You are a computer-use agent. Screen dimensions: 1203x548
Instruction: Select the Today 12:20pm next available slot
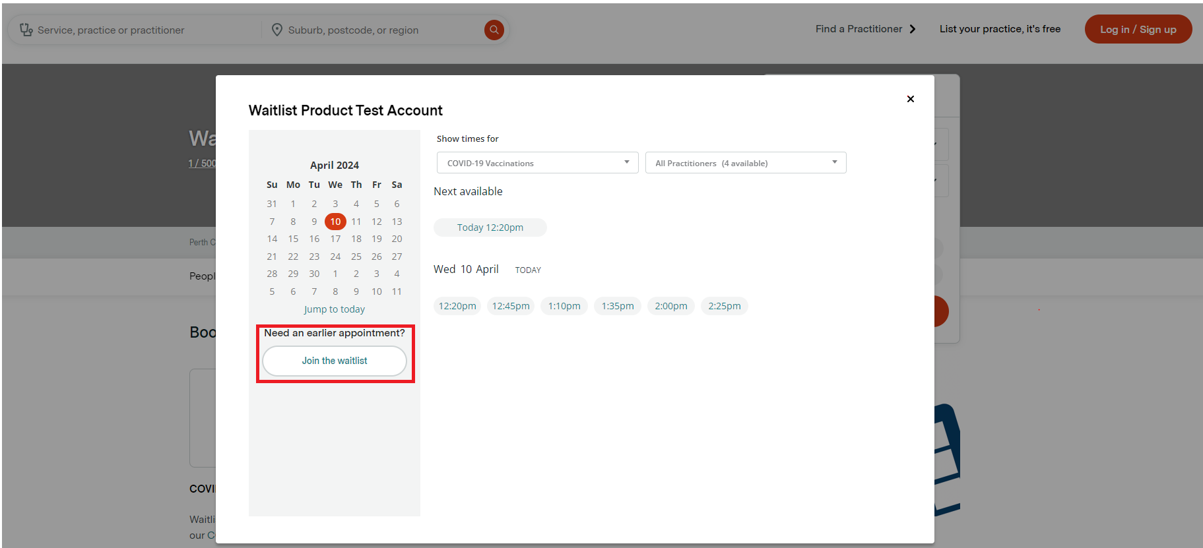(x=490, y=228)
